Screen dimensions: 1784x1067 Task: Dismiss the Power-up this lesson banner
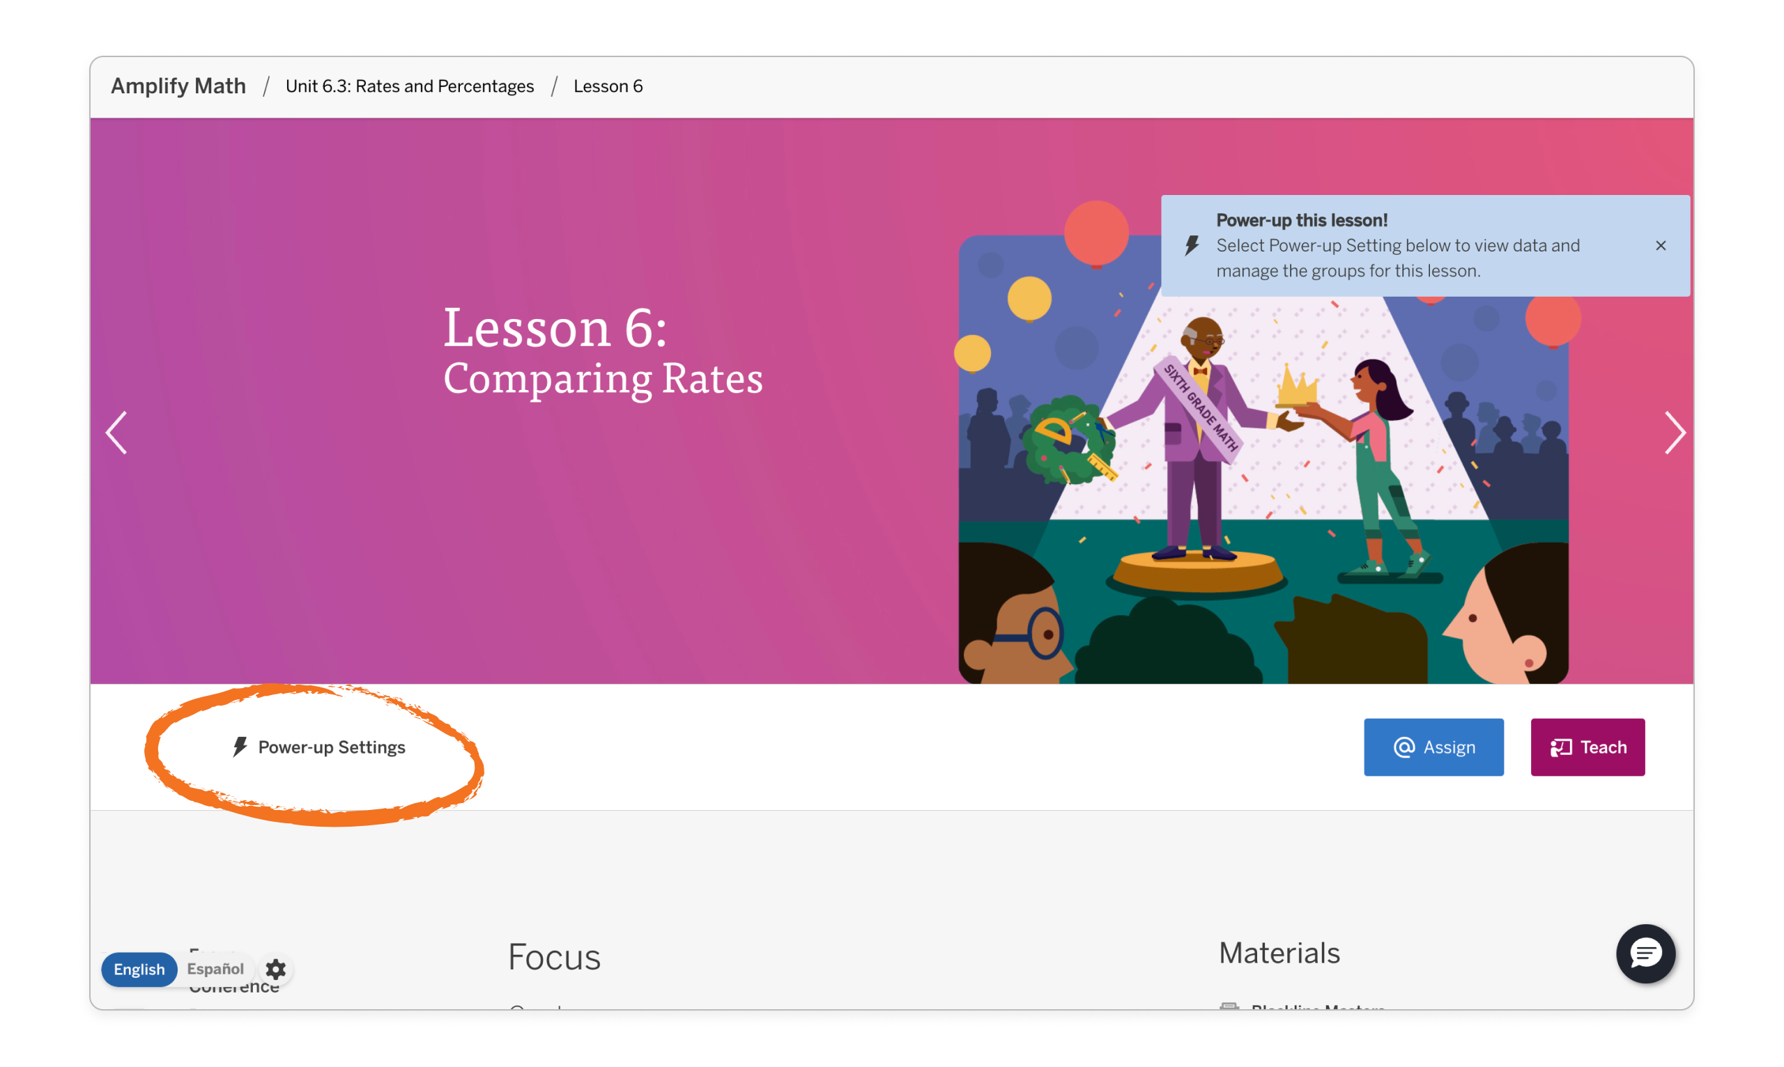[x=1660, y=246]
